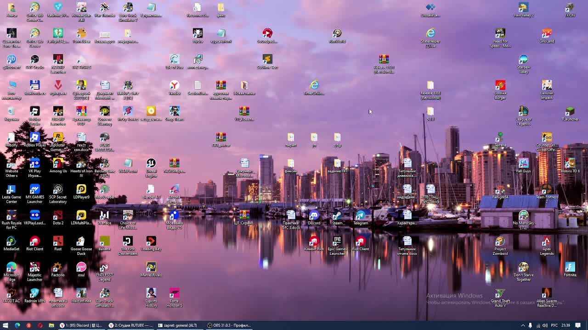
Task: Select the Hearts of Iron IV icon
Action: click(x=81, y=167)
